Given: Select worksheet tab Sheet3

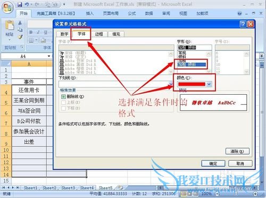Looking at the screenshot, I should 68,188.
